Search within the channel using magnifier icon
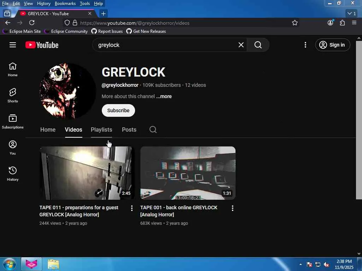 point(153,130)
